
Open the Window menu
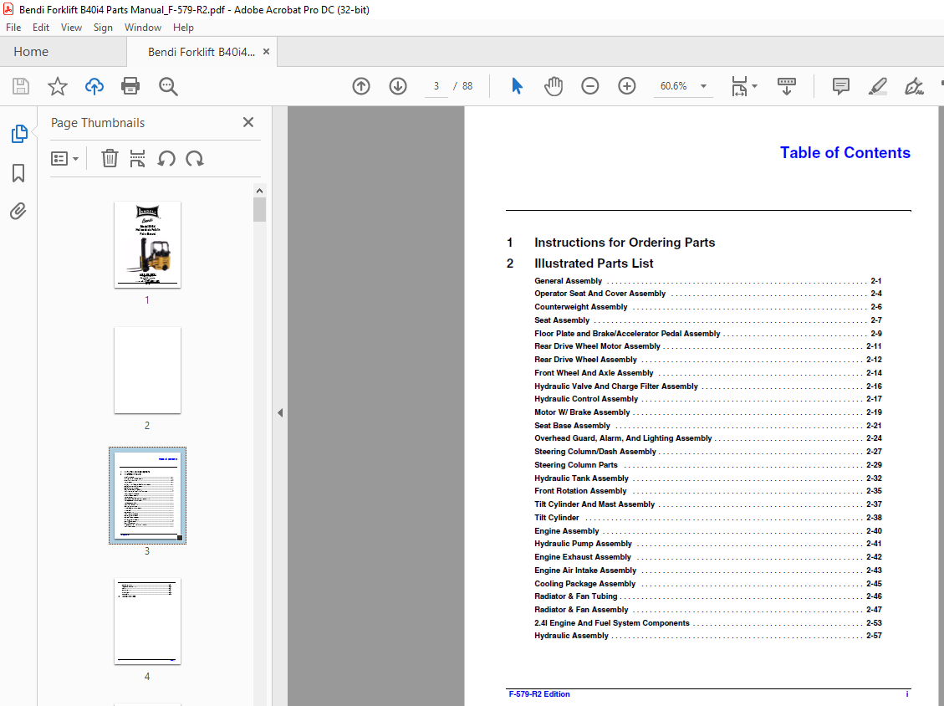(x=143, y=28)
